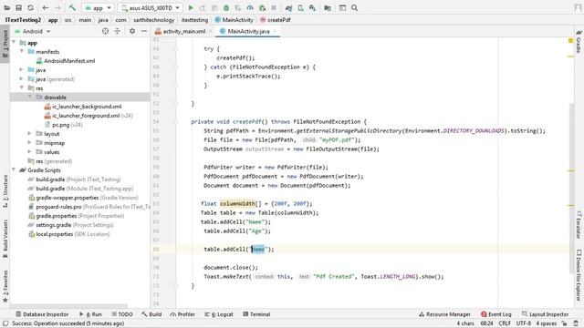Open the Resource Manager button
The image size is (584, 328).
[x=444, y=314]
